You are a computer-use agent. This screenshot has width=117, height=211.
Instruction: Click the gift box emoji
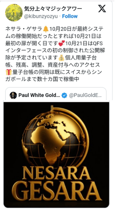pyautogui.click(x=9, y=72)
